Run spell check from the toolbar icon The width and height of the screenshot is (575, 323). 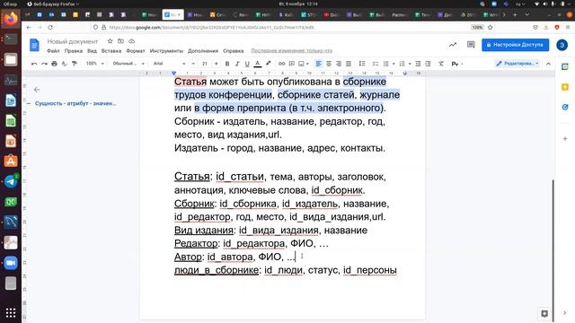pyautogui.click(x=65, y=64)
